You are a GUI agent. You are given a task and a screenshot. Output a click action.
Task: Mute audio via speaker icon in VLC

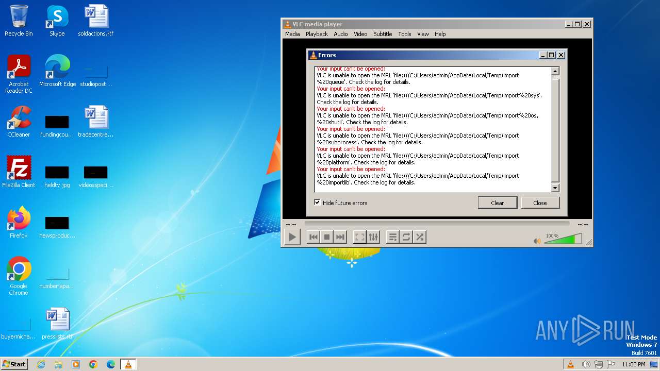click(x=537, y=241)
